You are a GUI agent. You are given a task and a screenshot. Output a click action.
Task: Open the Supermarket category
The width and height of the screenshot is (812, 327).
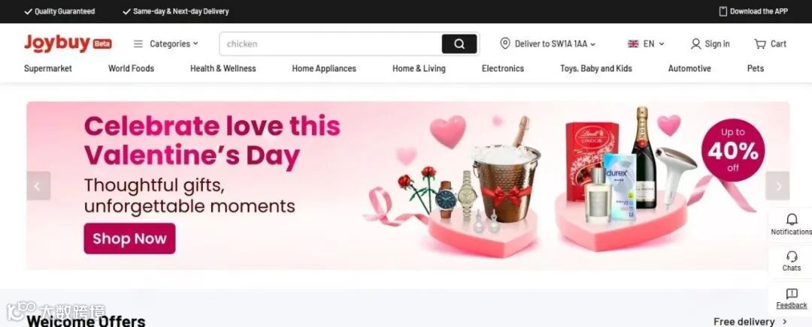(48, 68)
